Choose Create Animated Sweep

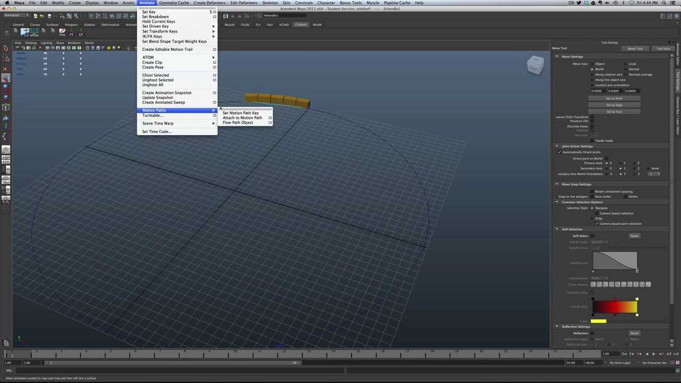(x=163, y=103)
